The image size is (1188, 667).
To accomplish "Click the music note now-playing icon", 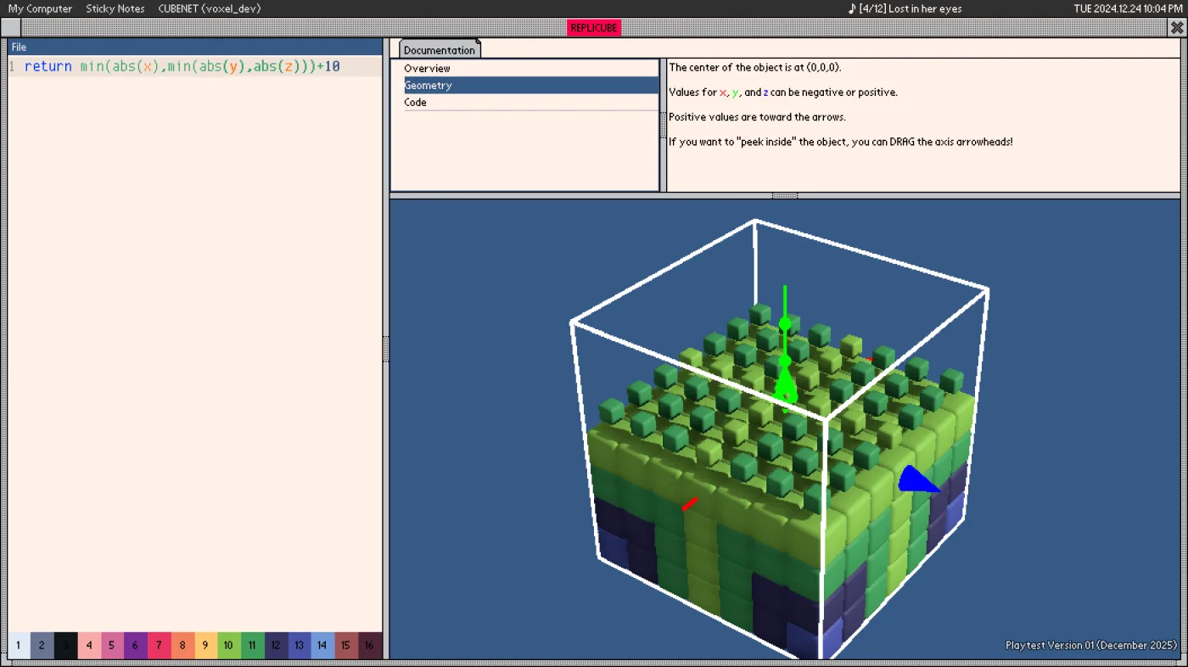I will (x=852, y=8).
